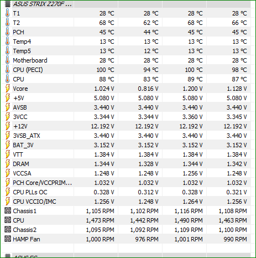
Task: Click the thermometer icon beside T1
Action: click(7, 13)
